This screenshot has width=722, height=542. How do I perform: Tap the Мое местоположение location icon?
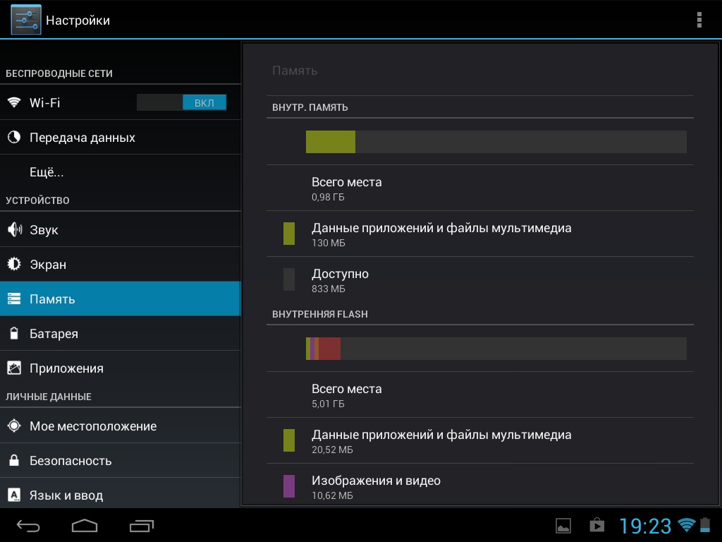point(14,426)
